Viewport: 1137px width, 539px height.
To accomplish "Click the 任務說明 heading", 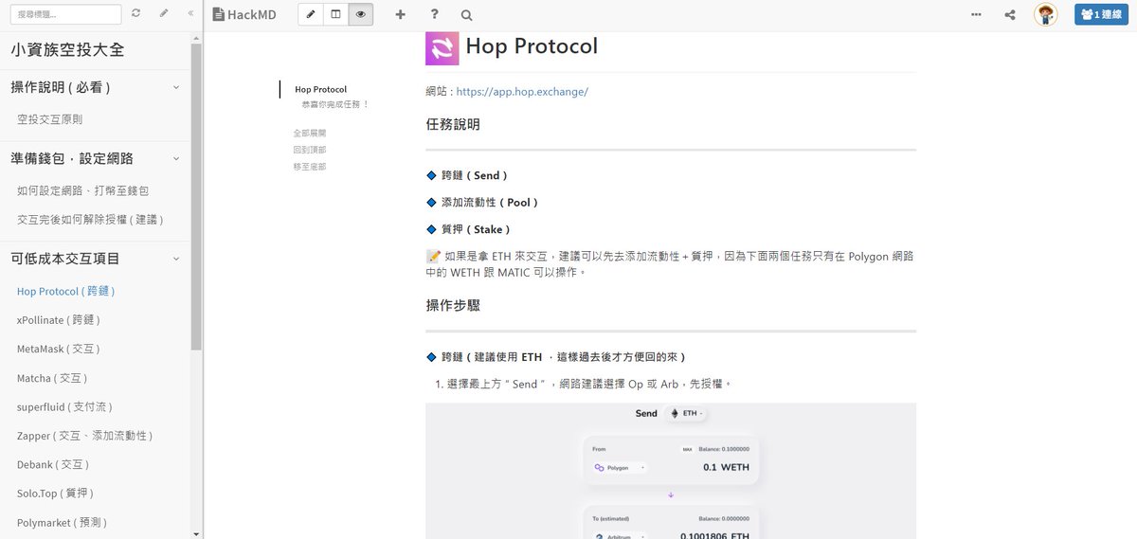I will pyautogui.click(x=453, y=124).
